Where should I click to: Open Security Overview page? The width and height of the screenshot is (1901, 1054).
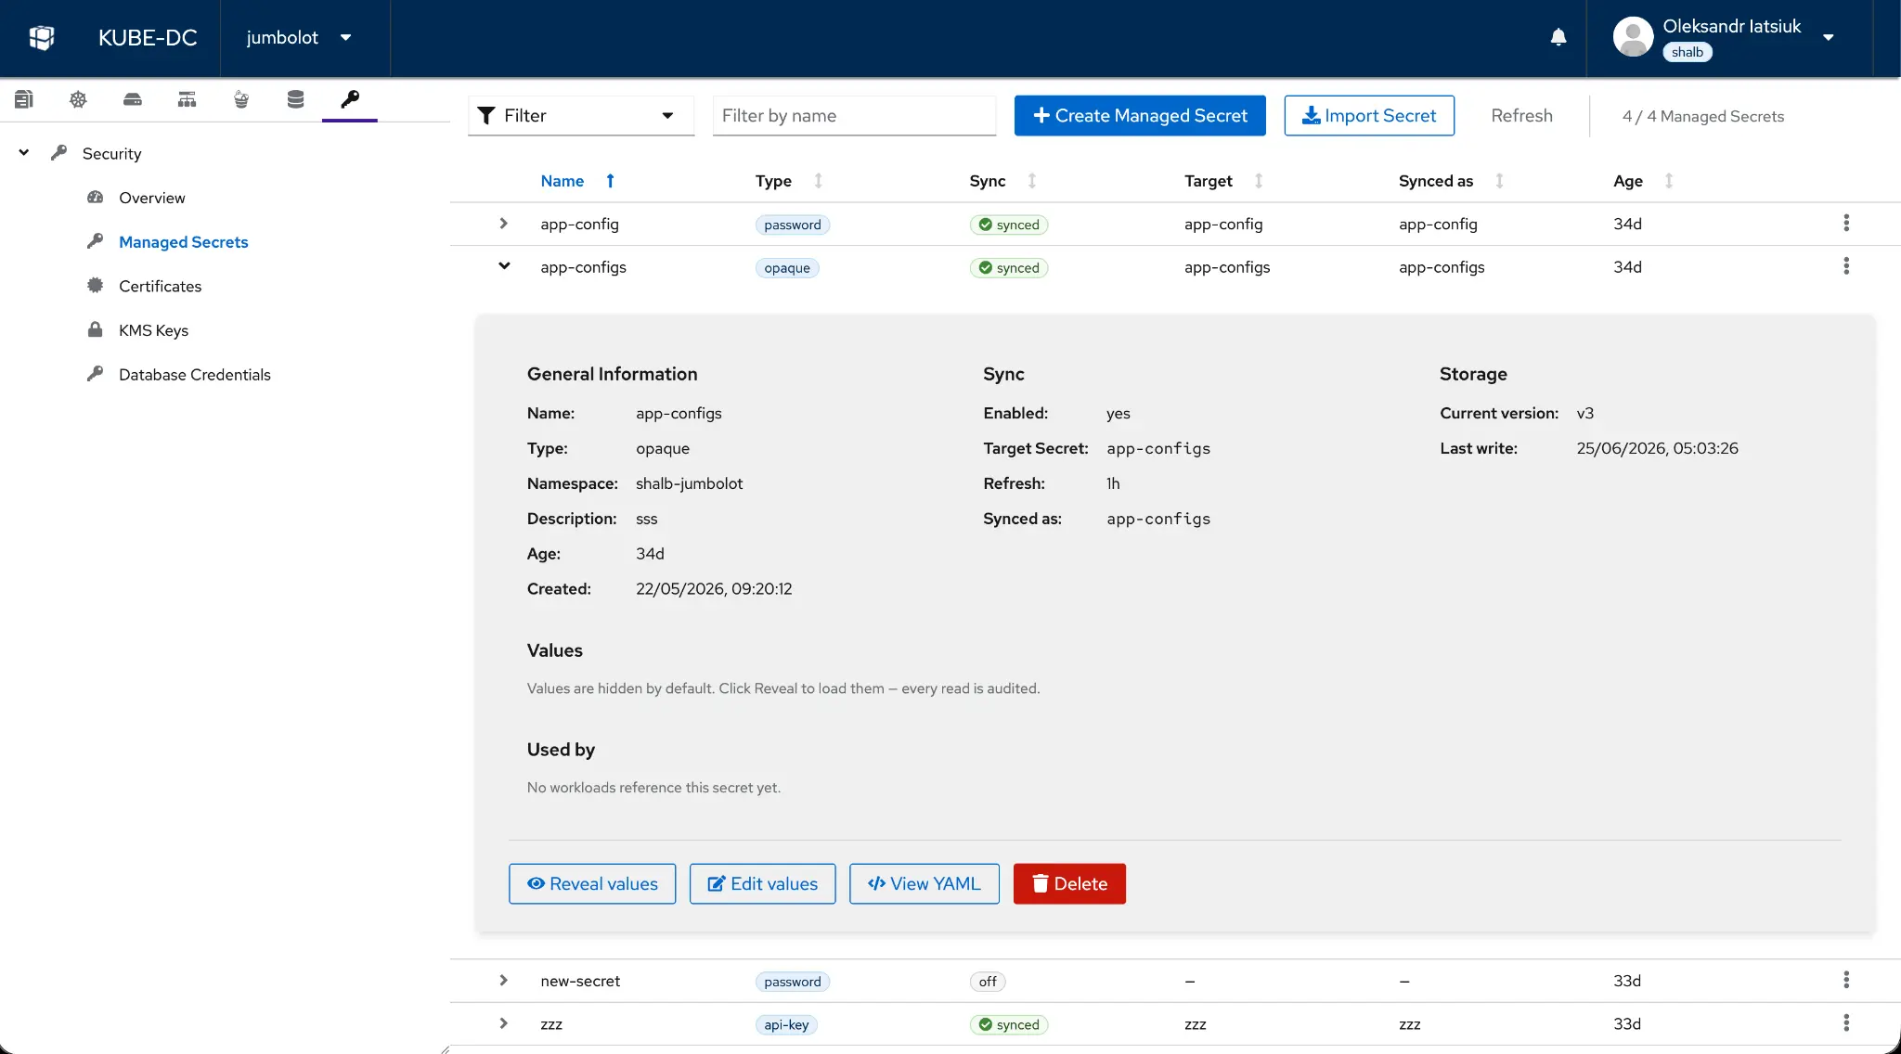coord(152,198)
